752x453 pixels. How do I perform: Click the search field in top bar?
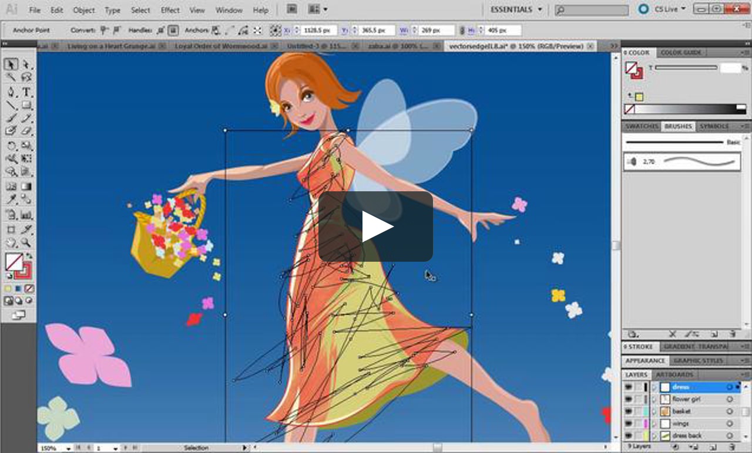pyautogui.click(x=592, y=10)
